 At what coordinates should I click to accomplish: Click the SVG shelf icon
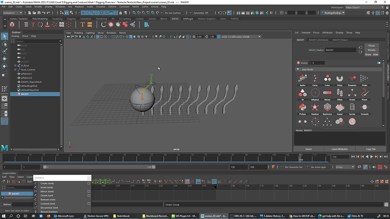click(x=90, y=25)
